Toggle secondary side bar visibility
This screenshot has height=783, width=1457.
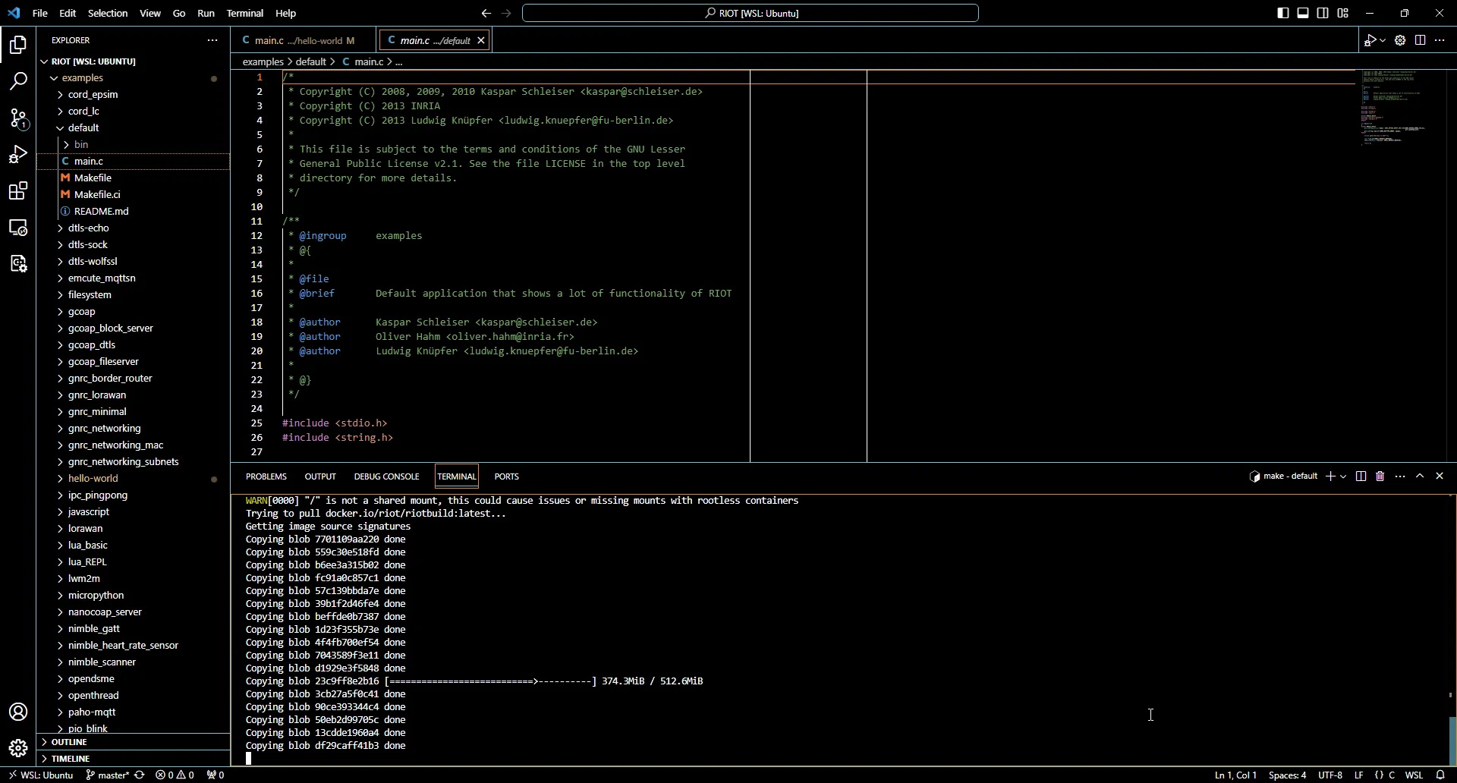tap(1322, 13)
